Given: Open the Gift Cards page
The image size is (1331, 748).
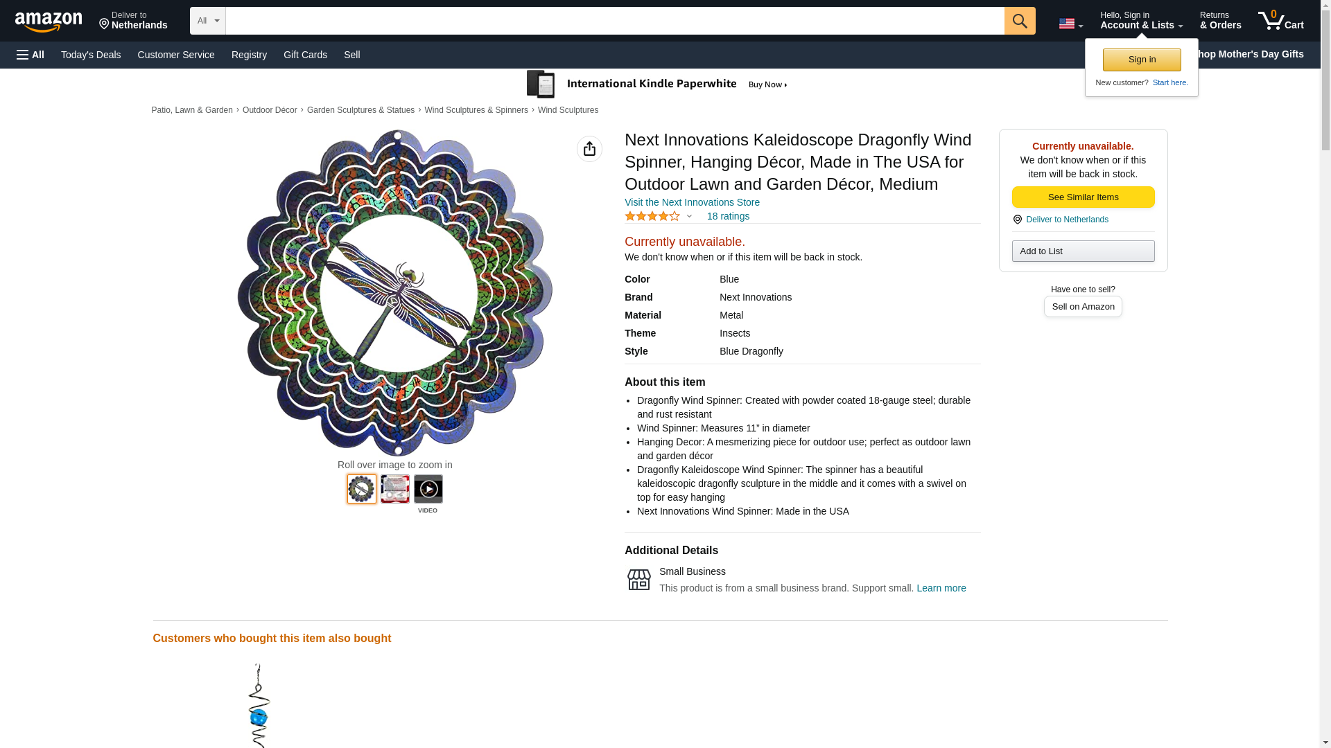Looking at the screenshot, I should 305,55.
